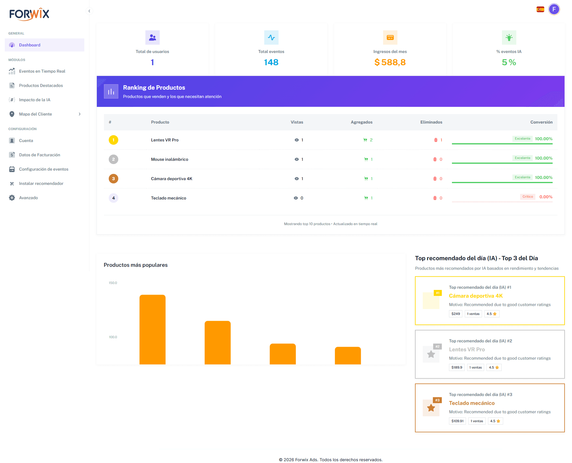Click the Impacto de la IA hash icon
This screenshot has width=572, height=463.
tap(12, 100)
